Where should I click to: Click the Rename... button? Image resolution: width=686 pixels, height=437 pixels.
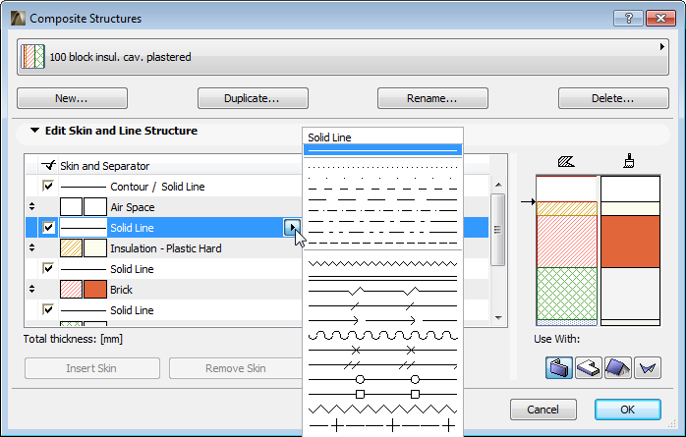pos(432,98)
